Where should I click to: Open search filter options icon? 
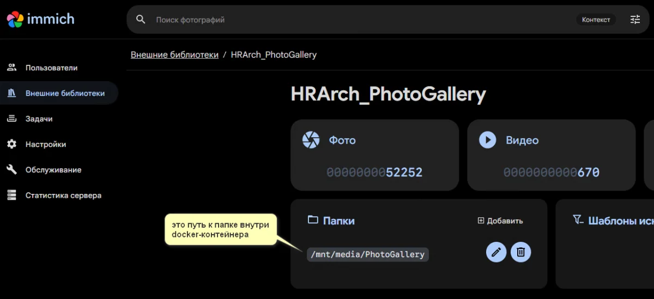pyautogui.click(x=635, y=20)
